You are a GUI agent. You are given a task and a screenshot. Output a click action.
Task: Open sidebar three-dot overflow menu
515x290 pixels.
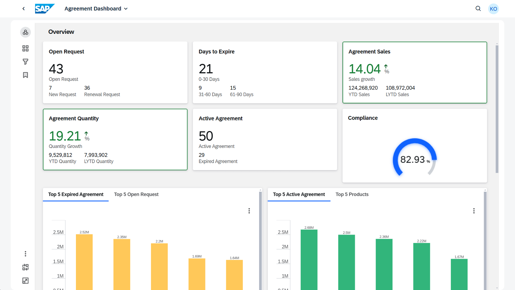coord(25,254)
